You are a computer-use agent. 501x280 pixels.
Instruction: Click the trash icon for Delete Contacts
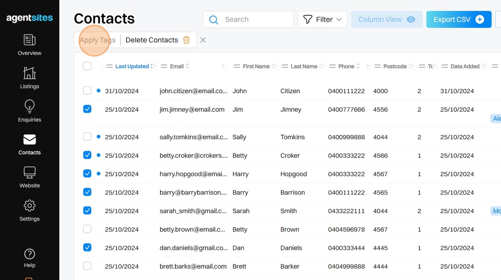point(187,40)
